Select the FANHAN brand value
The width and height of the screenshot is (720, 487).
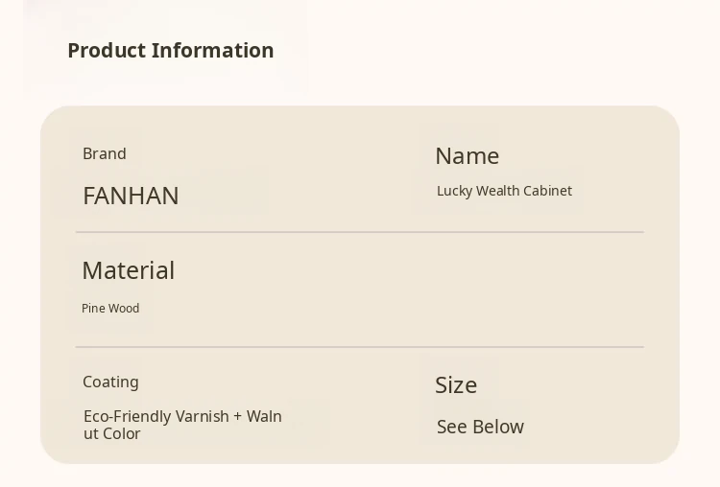[x=131, y=196]
